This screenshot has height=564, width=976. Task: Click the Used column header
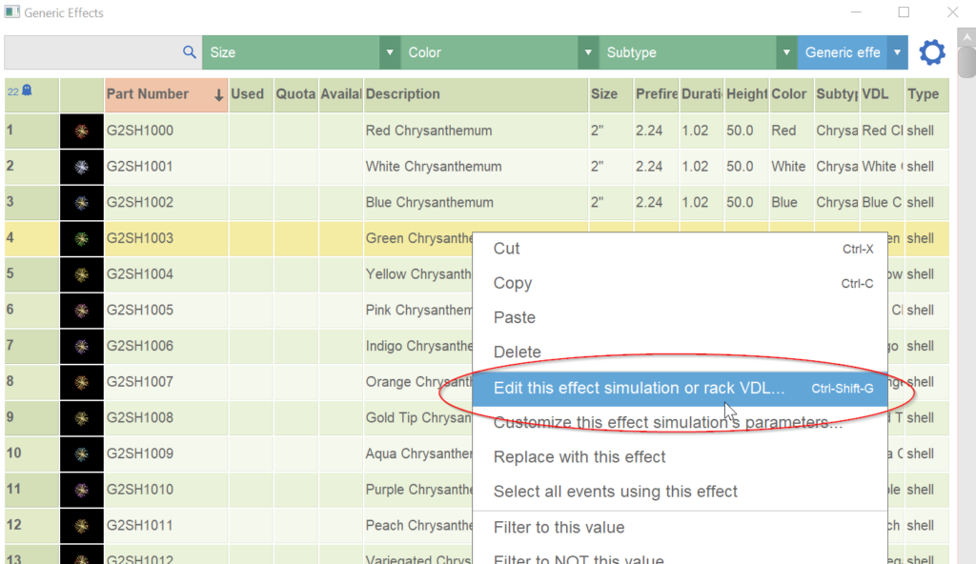(248, 94)
